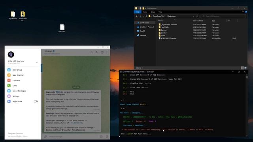
Task: Open the Share ribbon tab in Explorer
Action: [x=153, y=12]
